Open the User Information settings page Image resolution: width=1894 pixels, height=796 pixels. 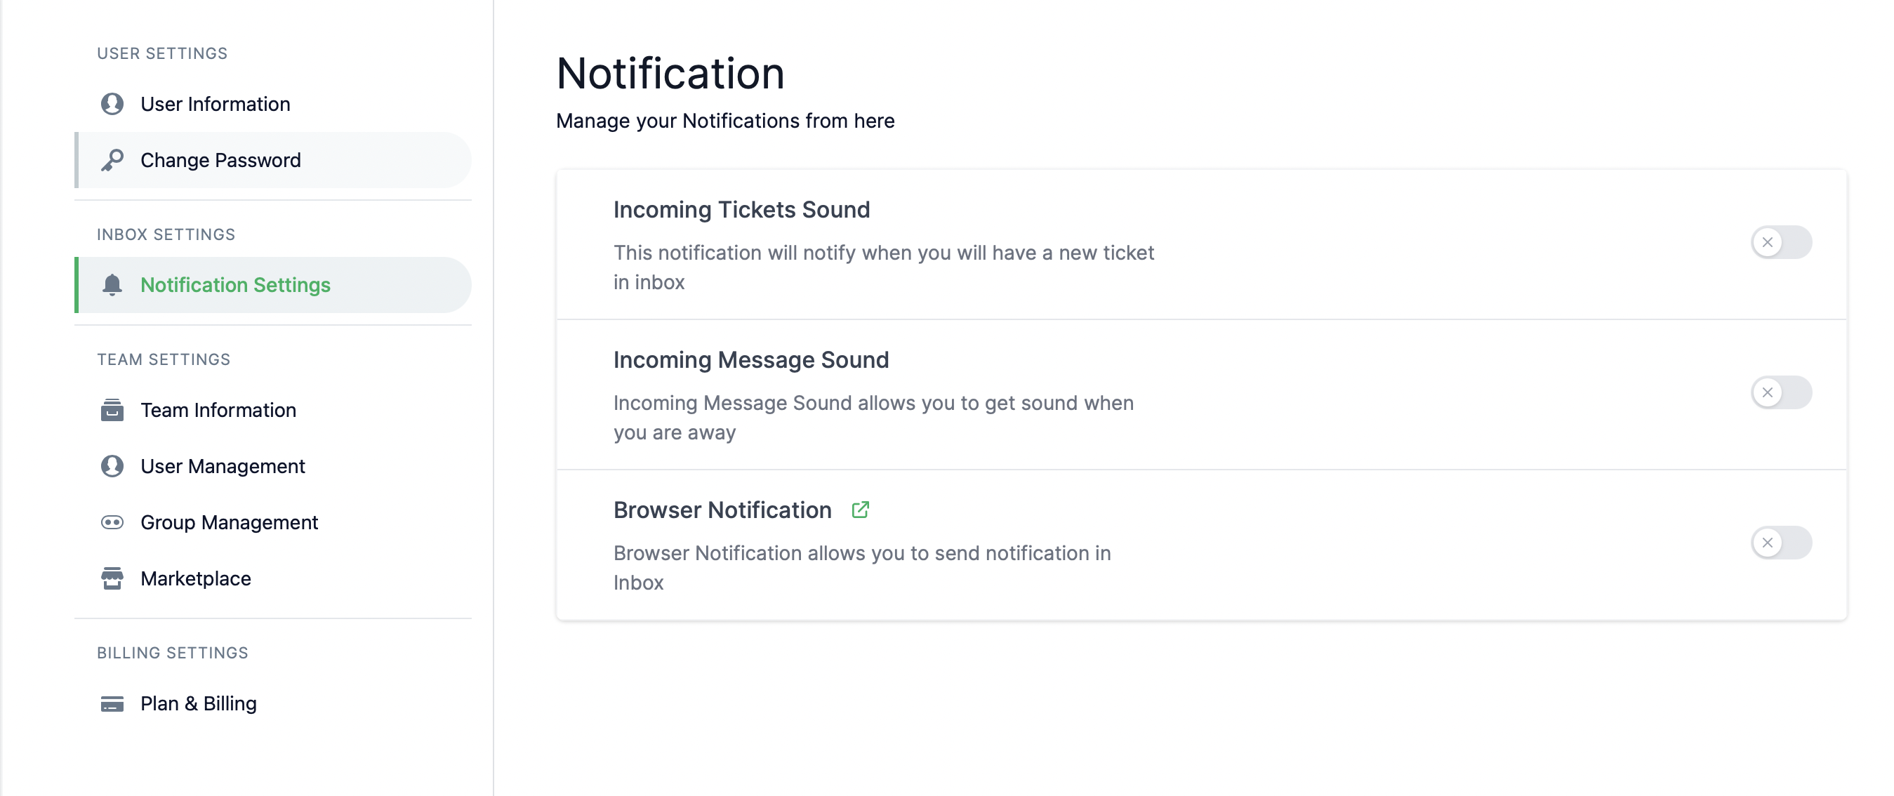coord(215,104)
